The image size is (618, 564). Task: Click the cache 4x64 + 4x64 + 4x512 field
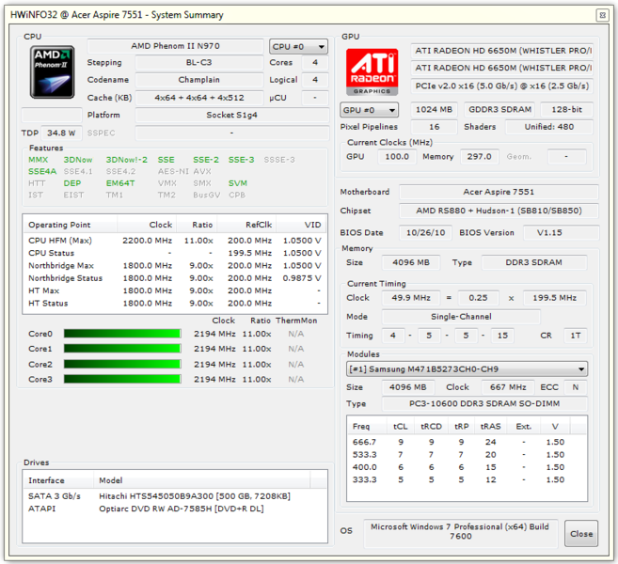coord(199,98)
